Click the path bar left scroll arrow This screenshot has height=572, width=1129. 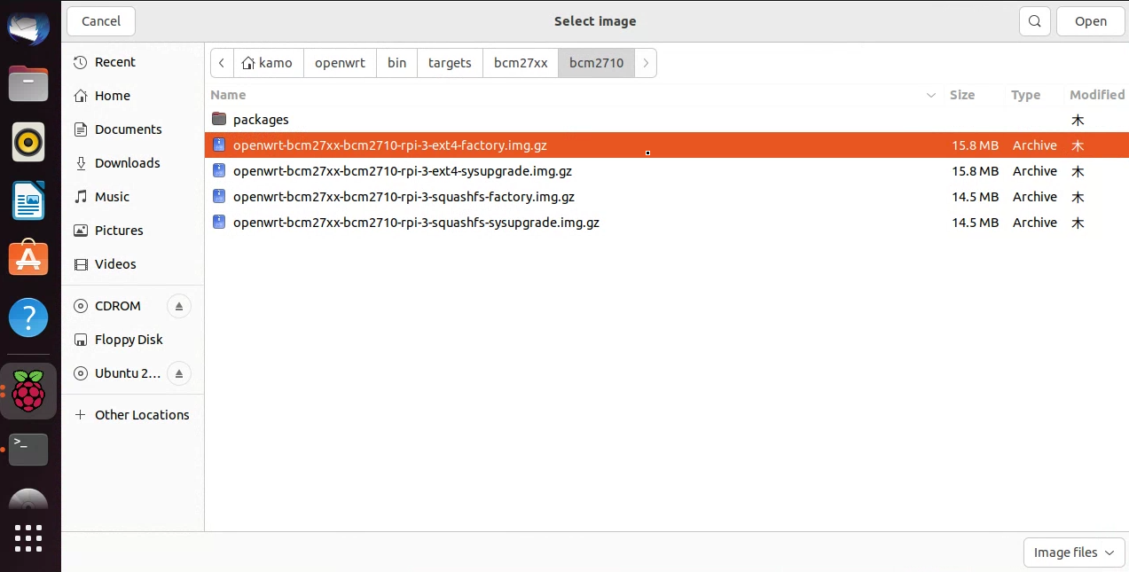click(222, 63)
